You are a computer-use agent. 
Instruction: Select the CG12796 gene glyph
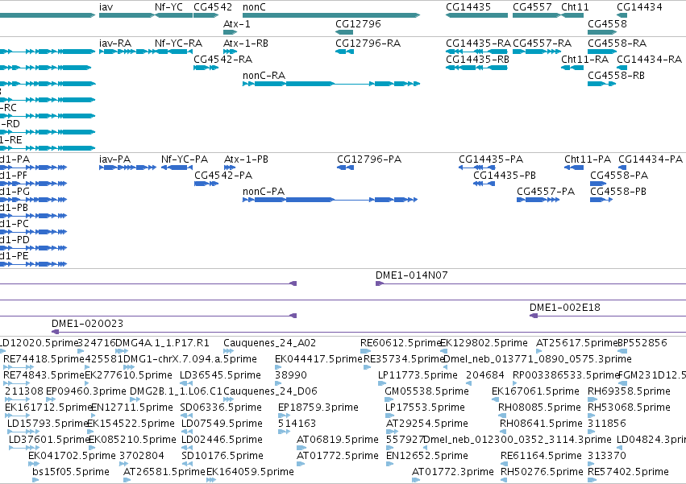pos(344,32)
